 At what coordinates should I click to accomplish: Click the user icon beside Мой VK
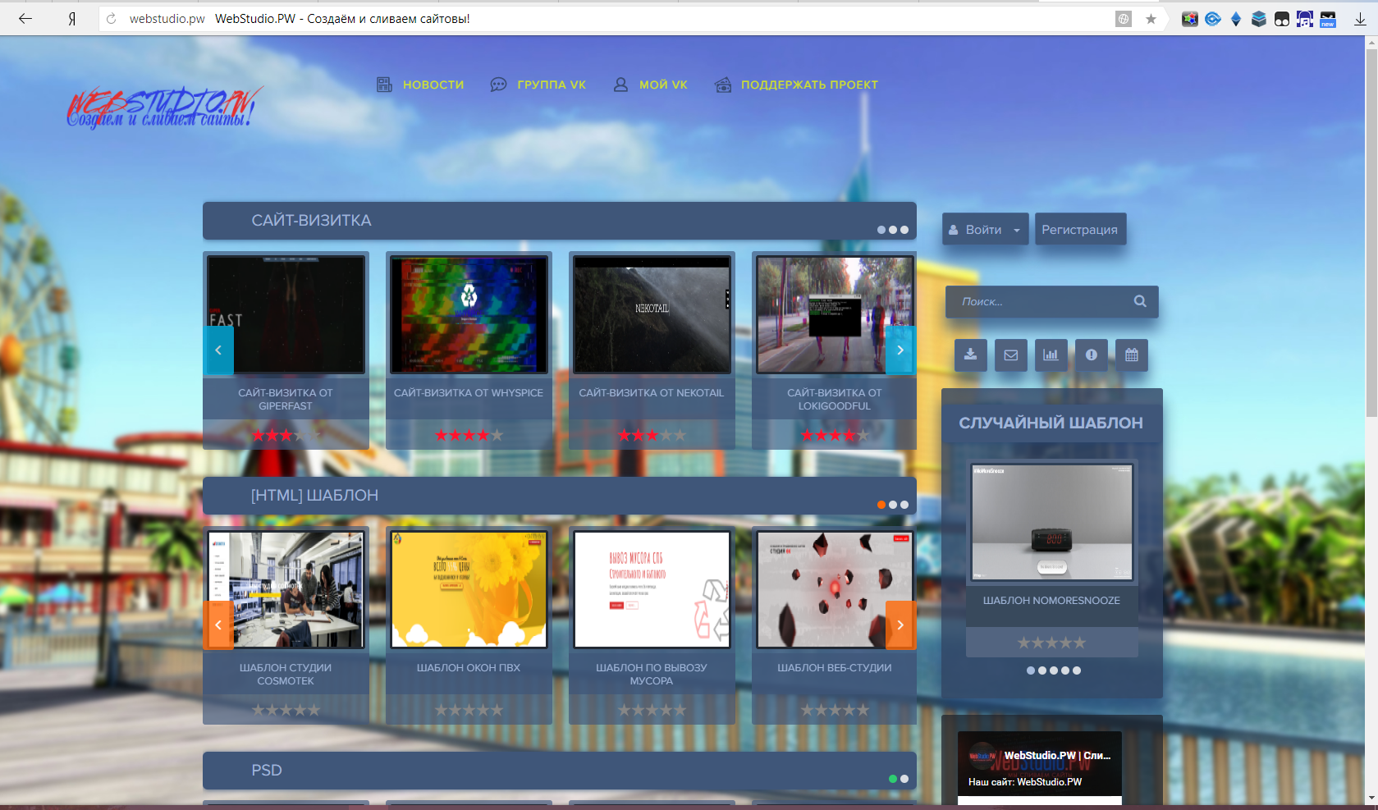point(620,85)
